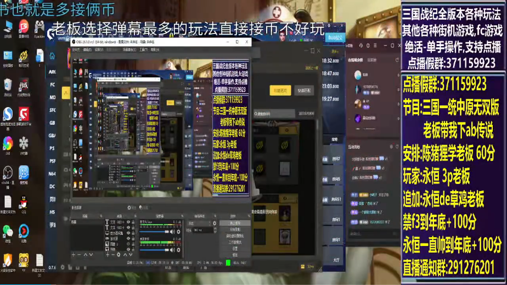The image size is (507, 285).
Task: Click 工作室模式 button in OBS controls
Action: pos(235,242)
